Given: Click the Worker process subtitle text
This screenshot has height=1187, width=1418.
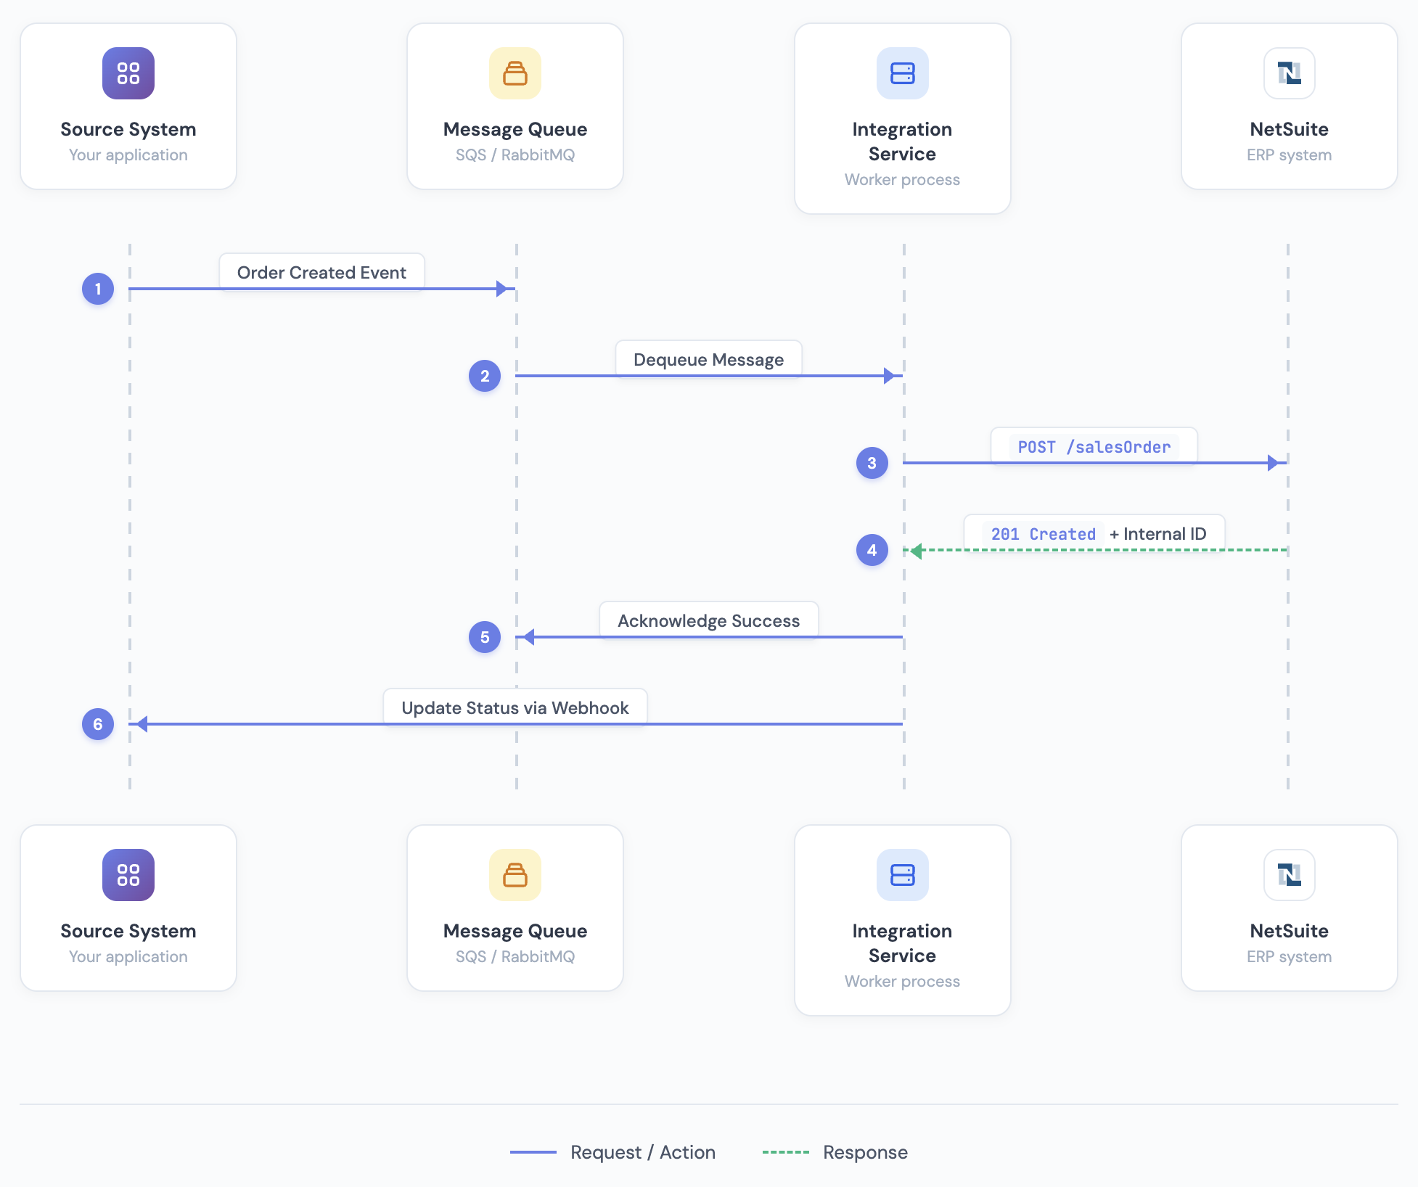Looking at the screenshot, I should (x=902, y=179).
